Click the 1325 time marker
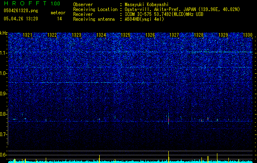 coord(125,35)
